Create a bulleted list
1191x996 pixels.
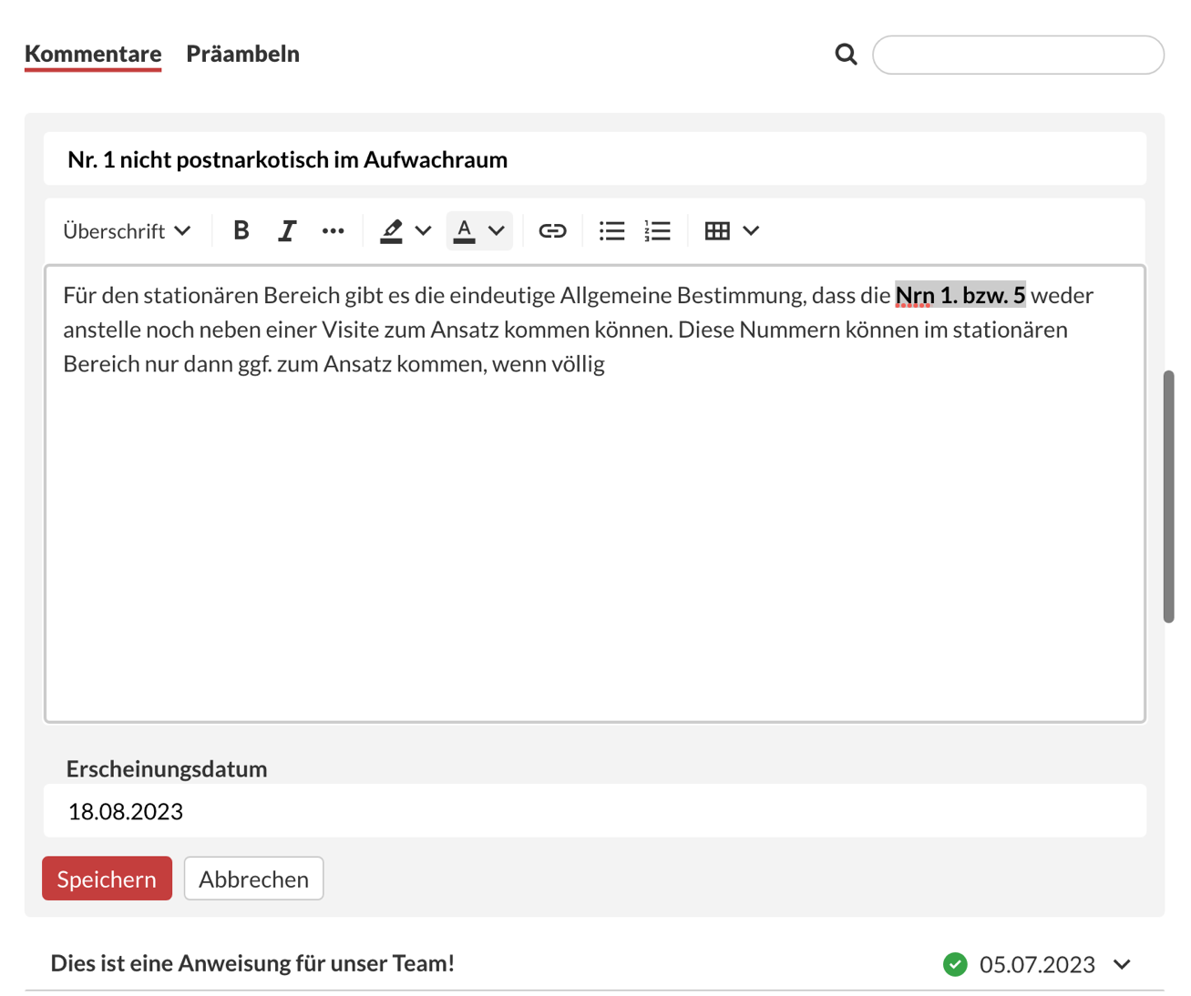point(611,230)
